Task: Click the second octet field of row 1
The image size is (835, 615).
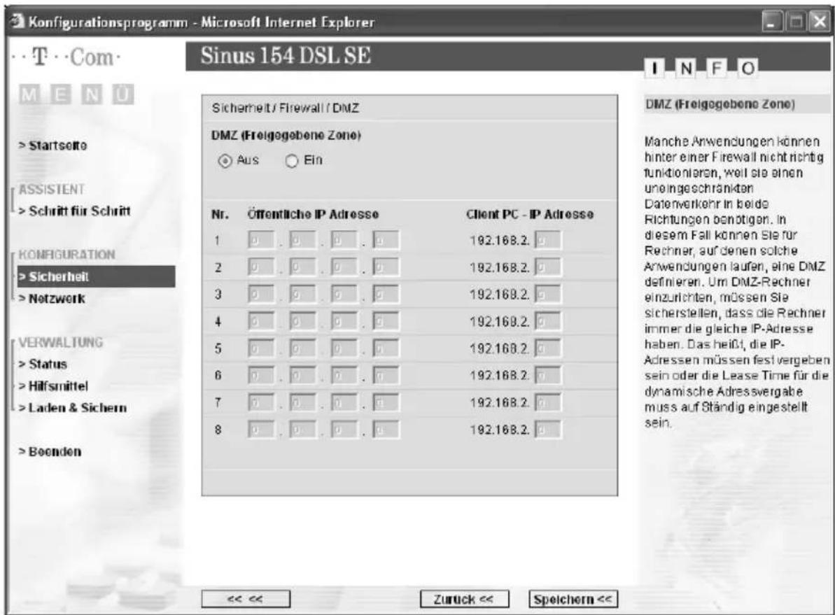Action: tap(302, 240)
